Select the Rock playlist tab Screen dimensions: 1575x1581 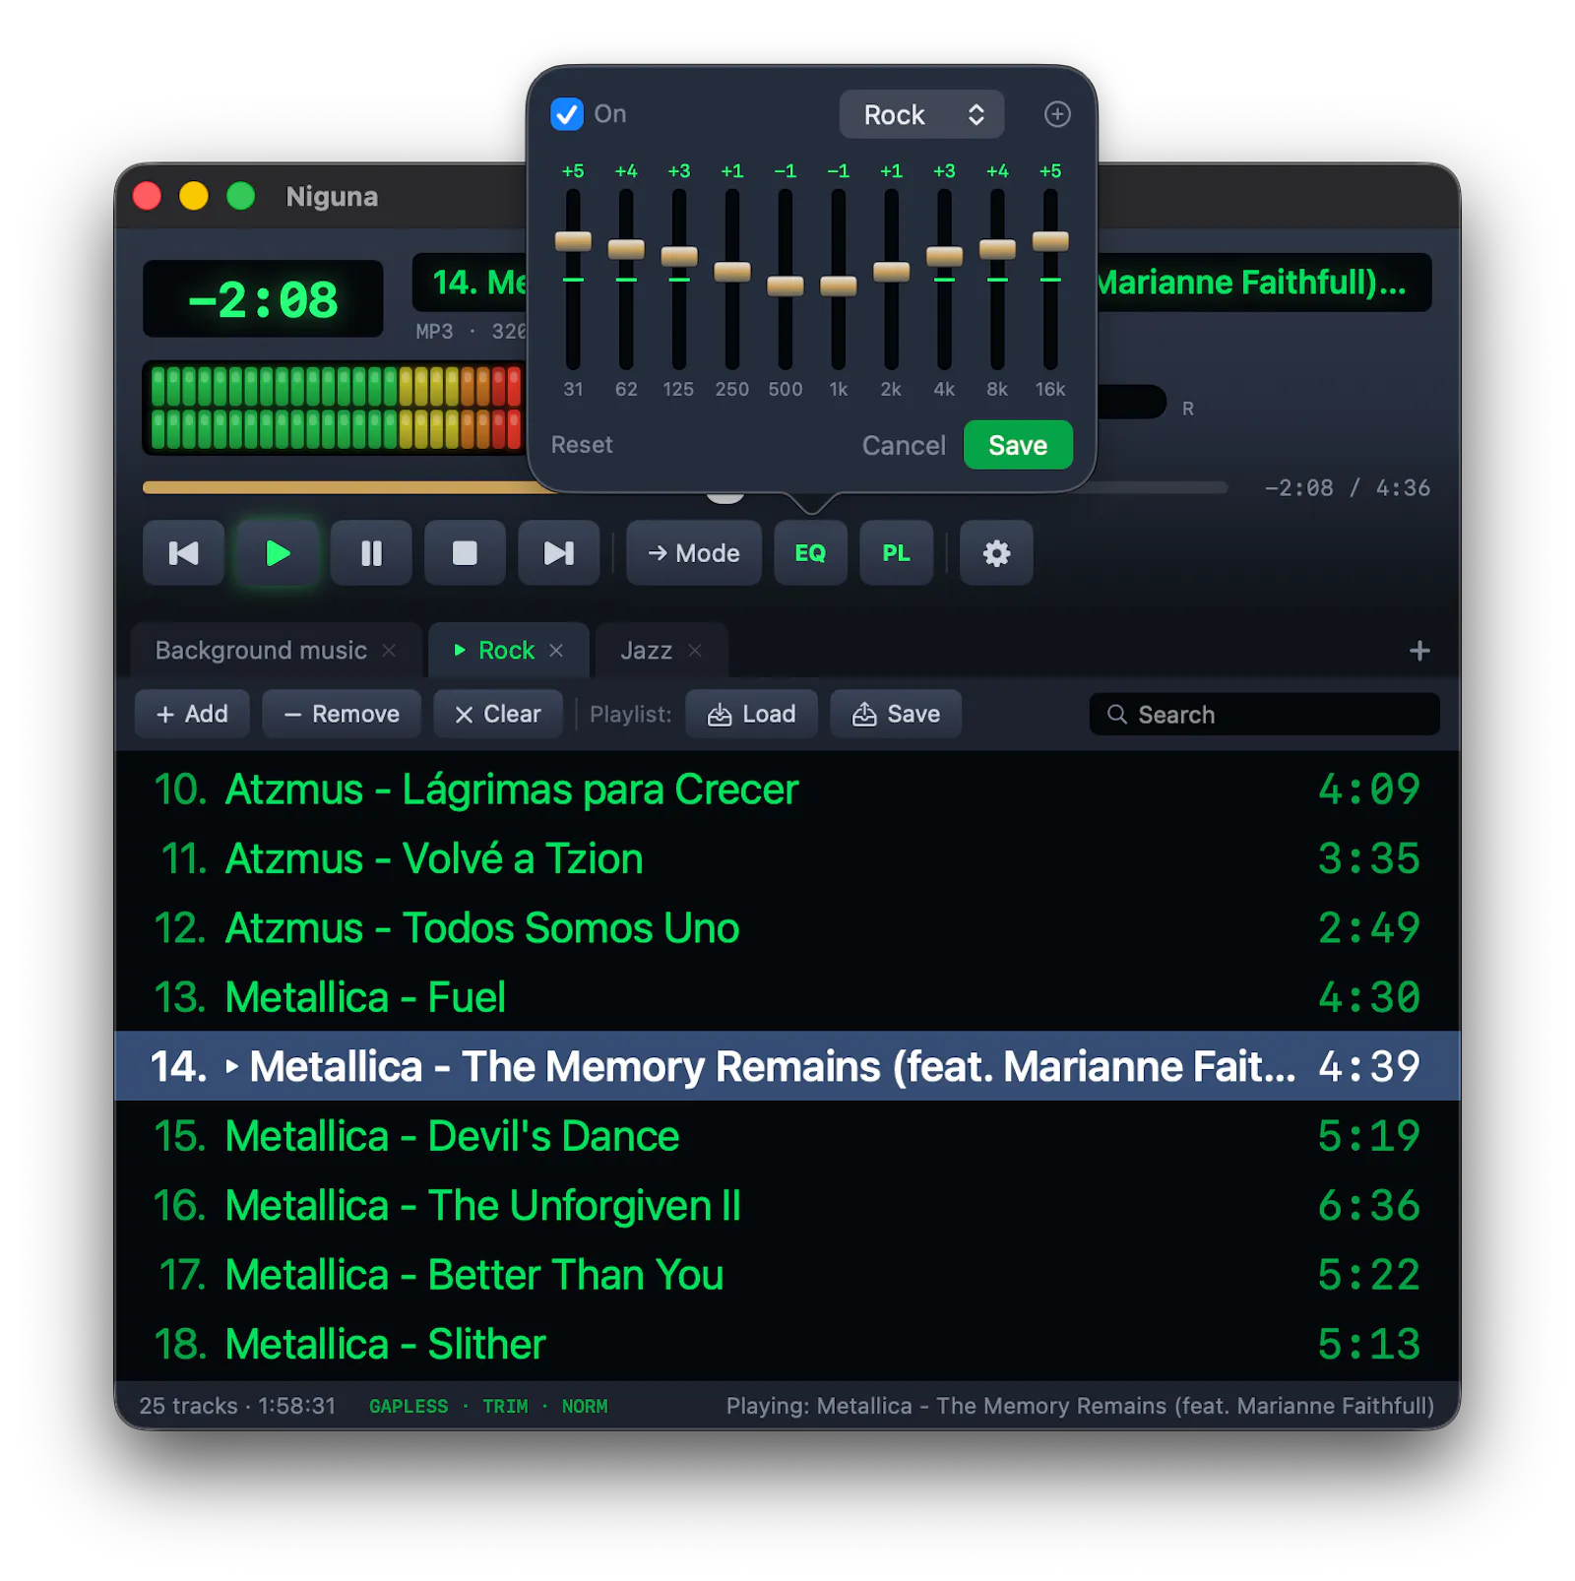click(x=506, y=651)
